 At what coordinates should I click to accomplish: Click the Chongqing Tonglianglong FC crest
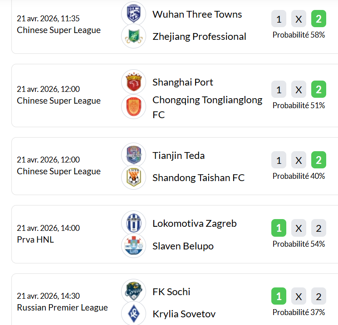[133, 107]
